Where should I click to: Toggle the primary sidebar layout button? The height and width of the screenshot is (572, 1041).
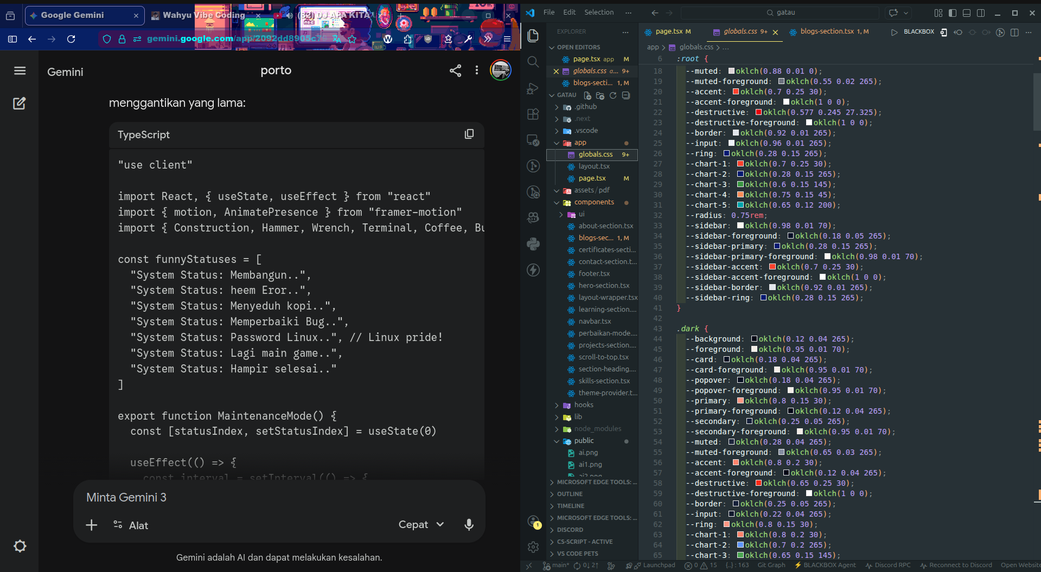[953, 13]
